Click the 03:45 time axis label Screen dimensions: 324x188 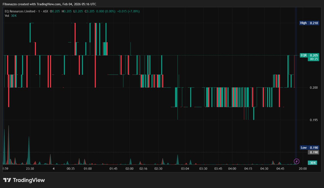[218, 169]
